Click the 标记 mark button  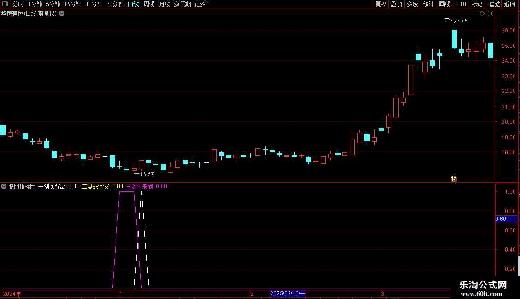pyautogui.click(x=477, y=4)
